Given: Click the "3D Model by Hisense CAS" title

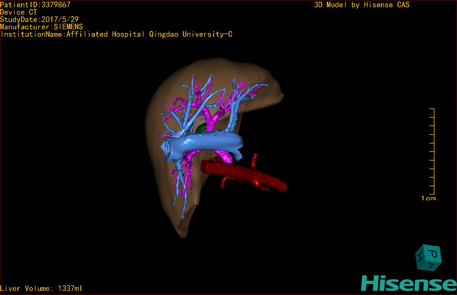Looking at the screenshot, I should pyautogui.click(x=362, y=5).
